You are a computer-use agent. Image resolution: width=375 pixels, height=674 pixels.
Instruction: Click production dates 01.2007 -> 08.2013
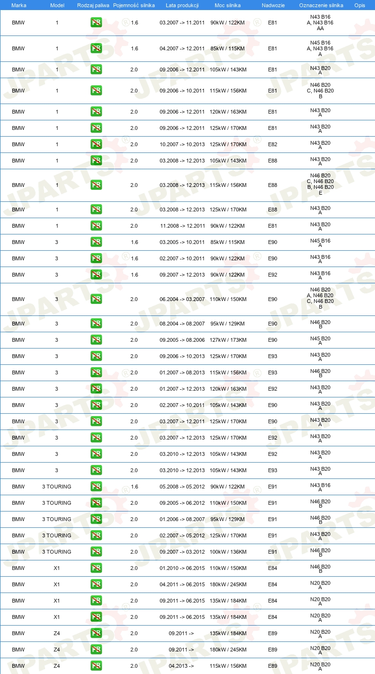click(x=182, y=372)
